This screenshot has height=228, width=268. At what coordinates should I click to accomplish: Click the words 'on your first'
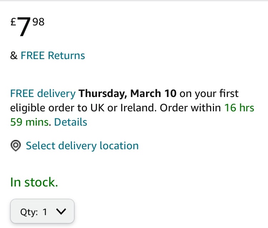209,94
